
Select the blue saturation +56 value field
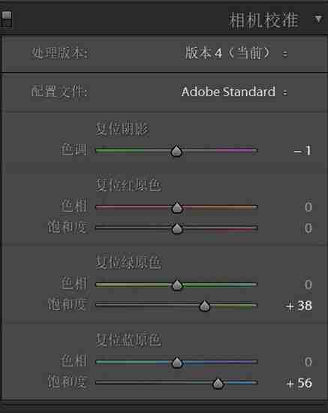(x=299, y=383)
